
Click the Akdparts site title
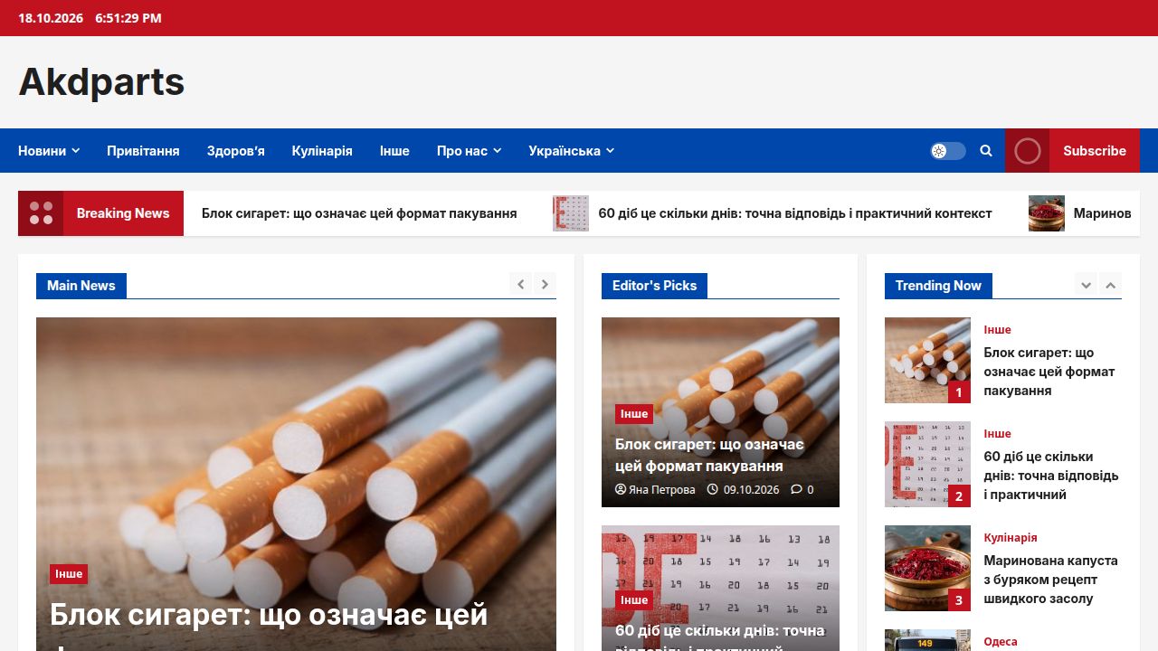pyautogui.click(x=101, y=81)
